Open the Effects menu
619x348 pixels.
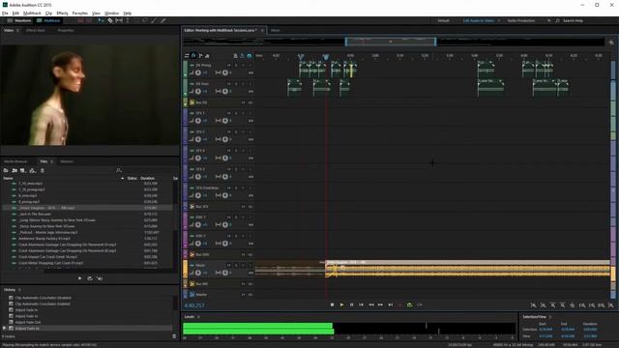(62, 13)
